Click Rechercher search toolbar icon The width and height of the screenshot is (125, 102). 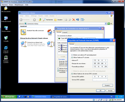tap(48, 20)
